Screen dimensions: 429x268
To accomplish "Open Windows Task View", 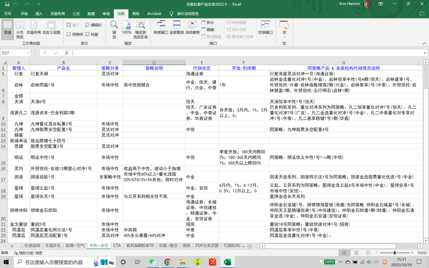I will tap(137, 262).
